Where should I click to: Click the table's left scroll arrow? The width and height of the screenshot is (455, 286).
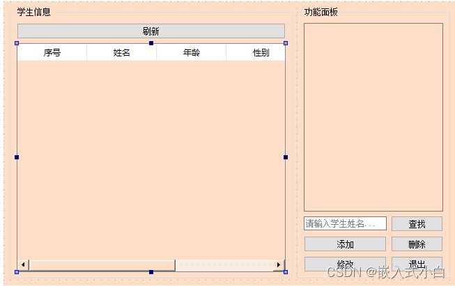(x=23, y=264)
